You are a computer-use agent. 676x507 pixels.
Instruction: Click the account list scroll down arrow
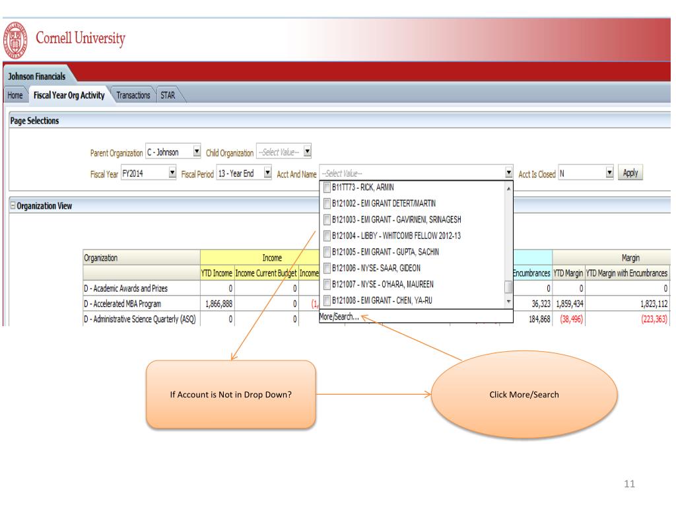509,301
